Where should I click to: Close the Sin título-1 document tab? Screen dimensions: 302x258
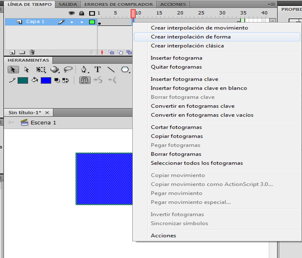[47, 113]
